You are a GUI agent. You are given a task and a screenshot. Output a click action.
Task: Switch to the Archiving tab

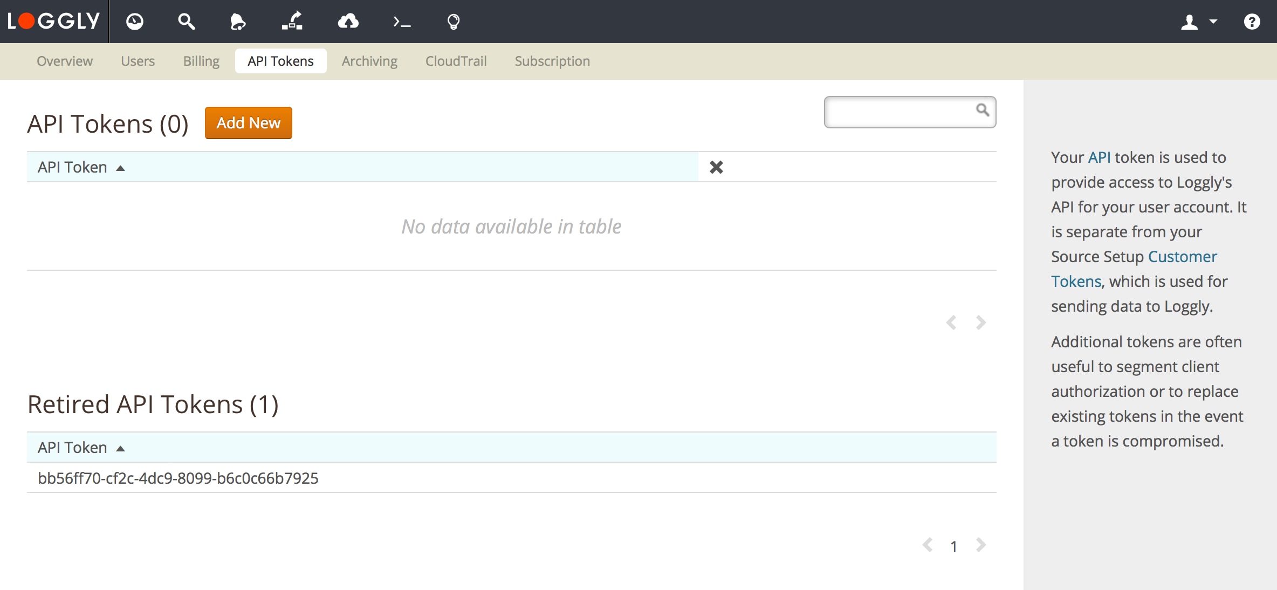[x=369, y=61]
